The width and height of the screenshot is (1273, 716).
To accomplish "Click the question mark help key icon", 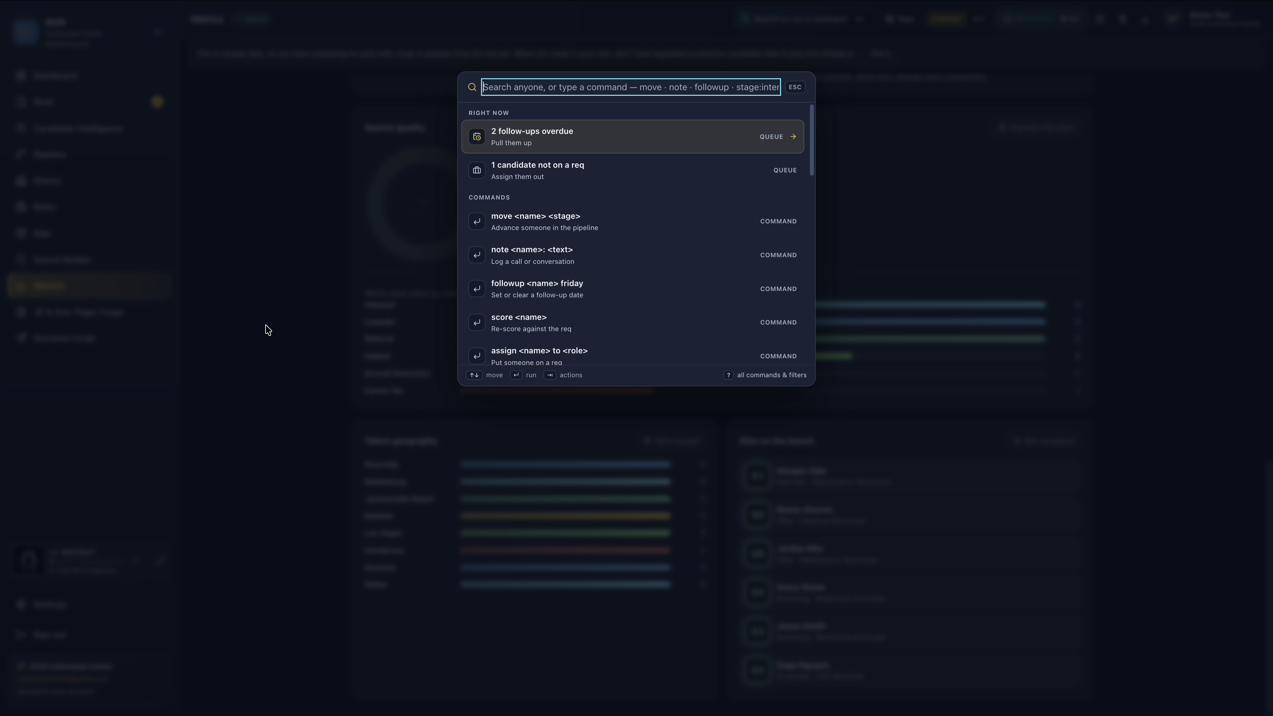I will (x=728, y=375).
